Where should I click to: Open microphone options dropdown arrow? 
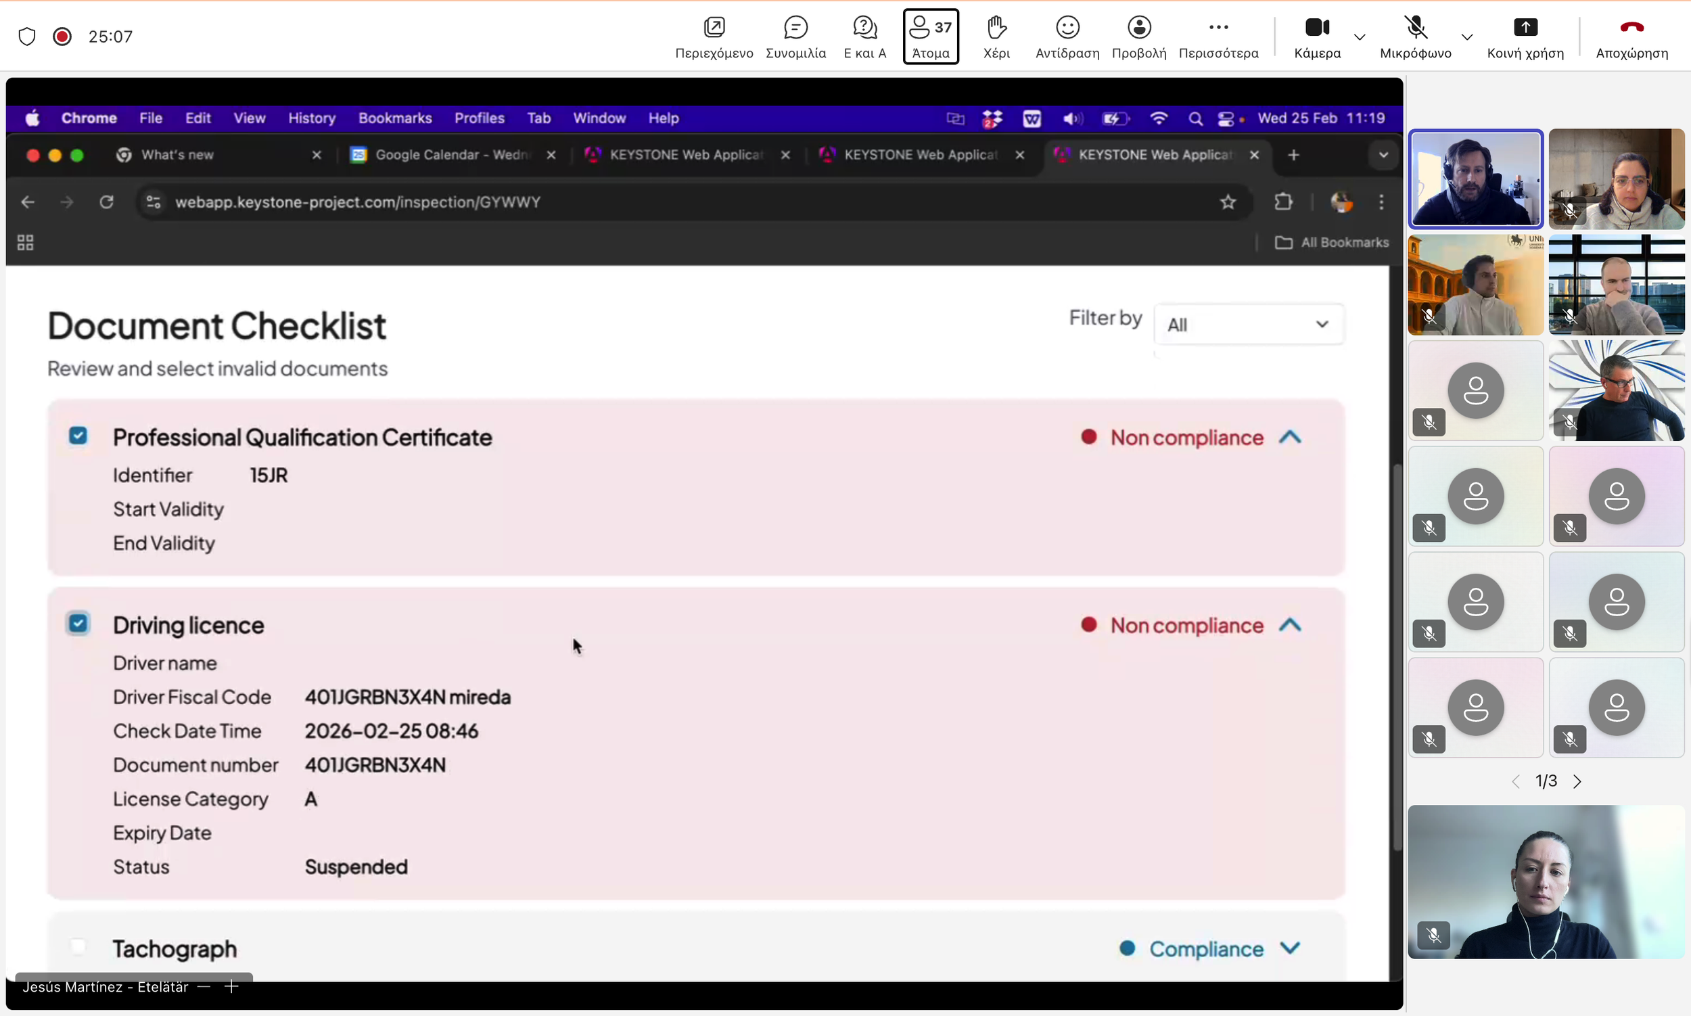(x=1466, y=37)
